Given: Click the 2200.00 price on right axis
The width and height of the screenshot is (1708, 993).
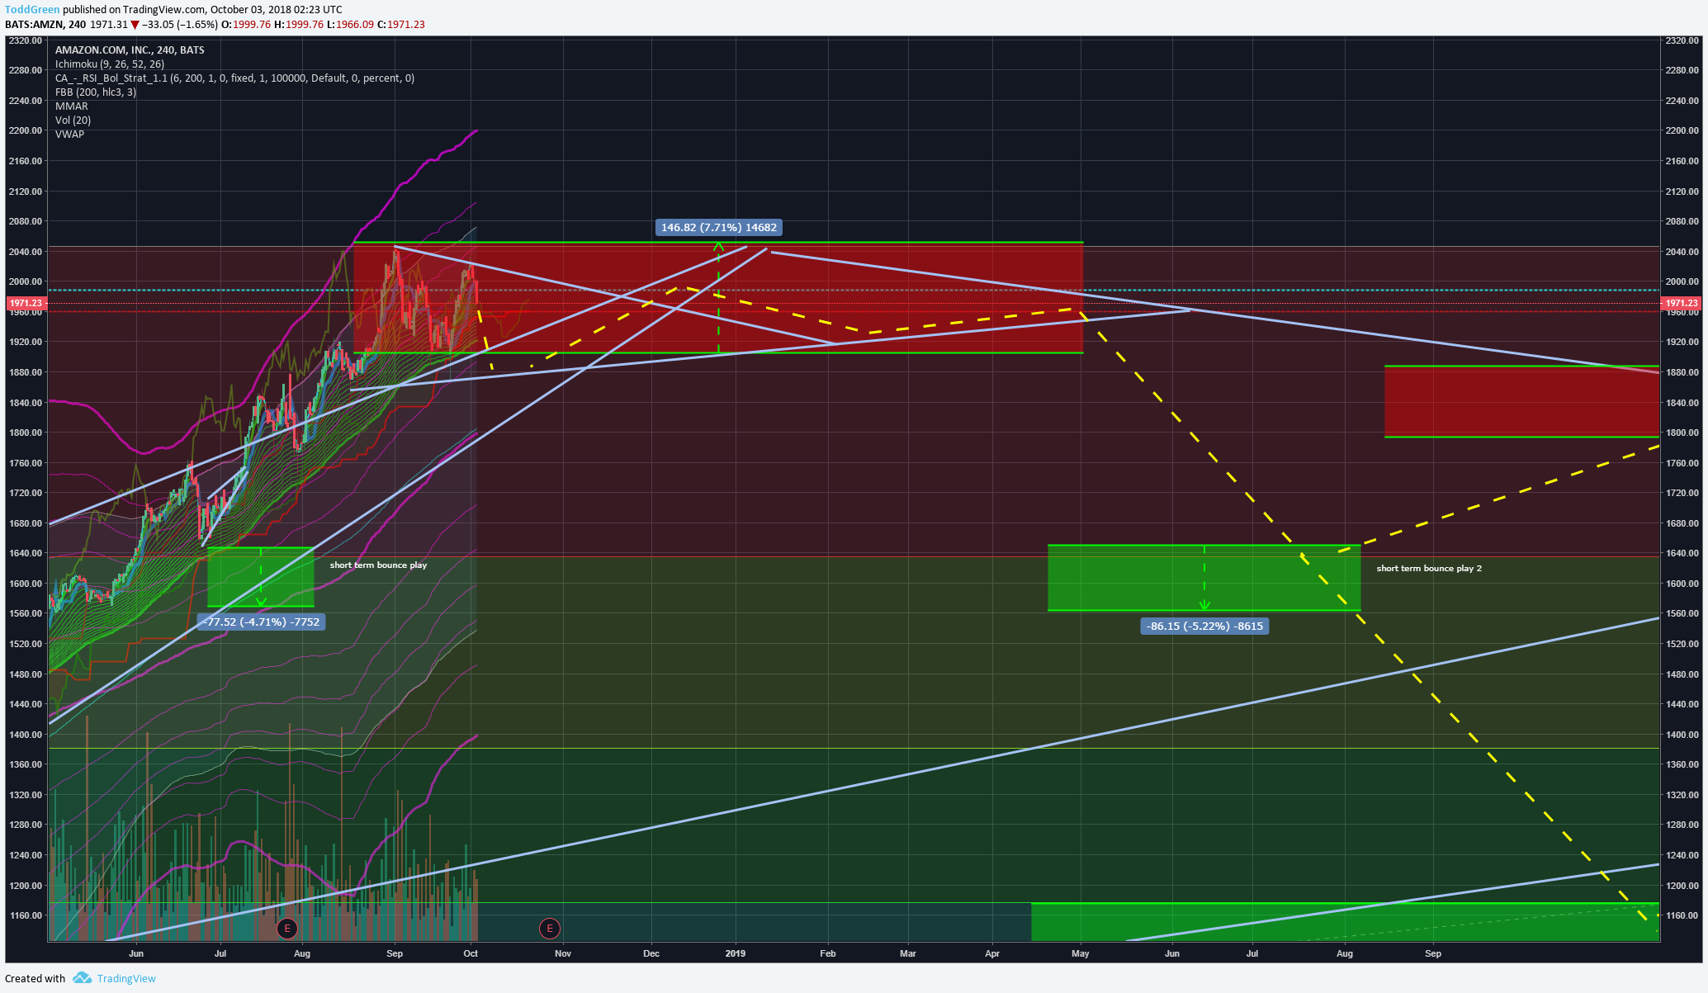Looking at the screenshot, I should click(x=1682, y=130).
